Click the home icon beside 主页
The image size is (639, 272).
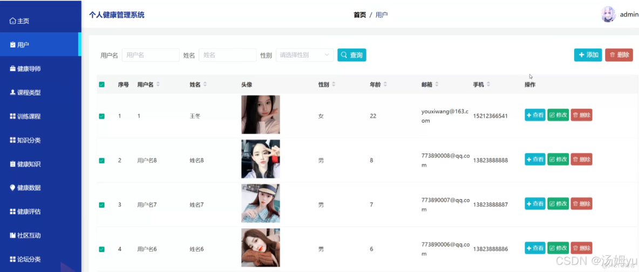tap(12, 20)
